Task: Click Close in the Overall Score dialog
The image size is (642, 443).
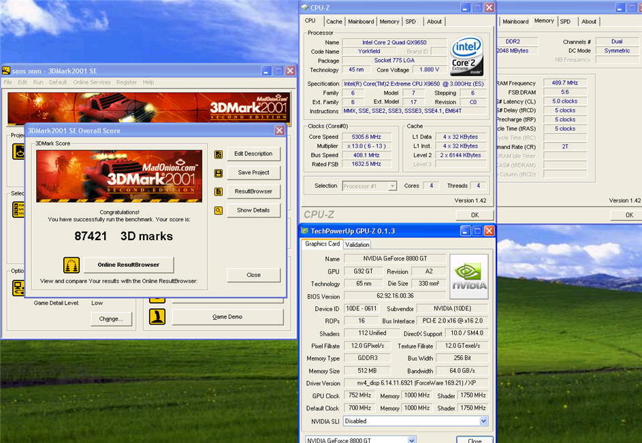Action: pyautogui.click(x=253, y=275)
